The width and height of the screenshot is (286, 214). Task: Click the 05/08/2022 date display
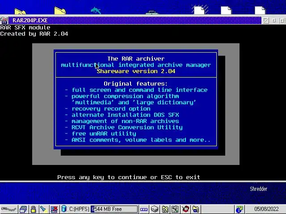266,209
